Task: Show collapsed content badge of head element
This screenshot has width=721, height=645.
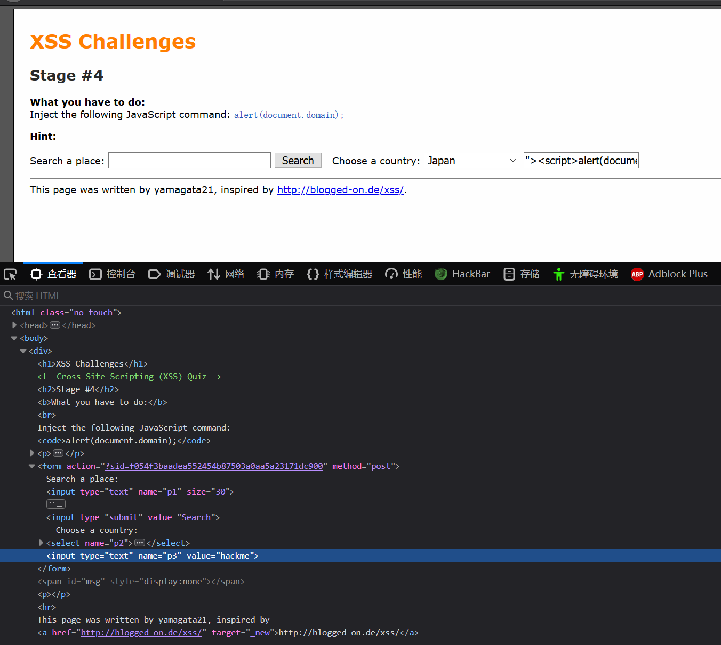Action: tap(55, 325)
